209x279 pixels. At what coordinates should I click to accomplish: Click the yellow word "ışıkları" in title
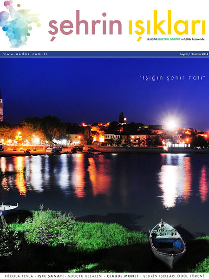167,25
